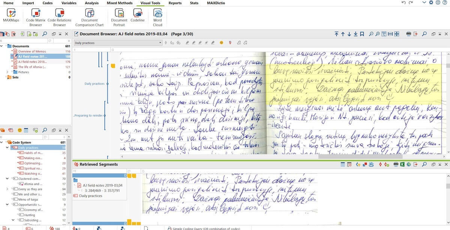Open Excel export in Retrieved Segments
450x230 pixels.
coord(403,164)
